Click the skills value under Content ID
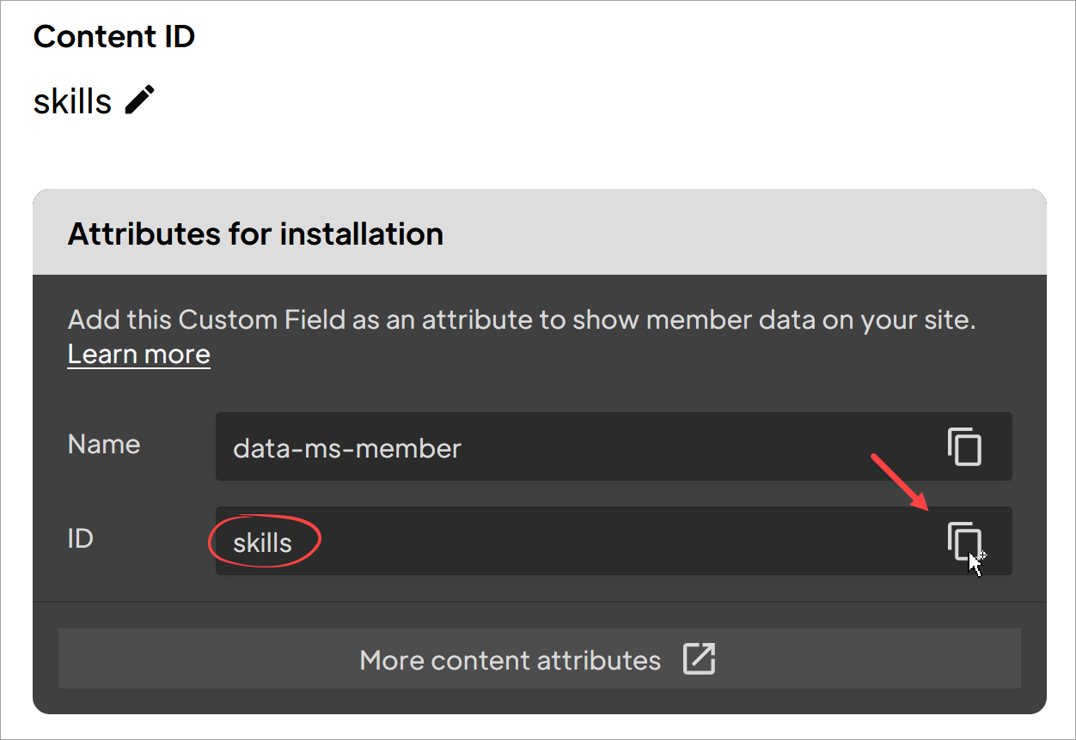 coord(72,101)
